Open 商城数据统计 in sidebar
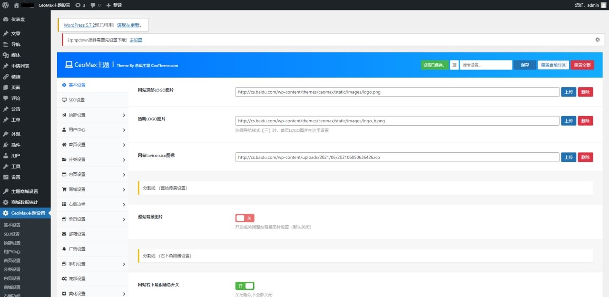The height and width of the screenshot is (297, 609). click(x=25, y=202)
